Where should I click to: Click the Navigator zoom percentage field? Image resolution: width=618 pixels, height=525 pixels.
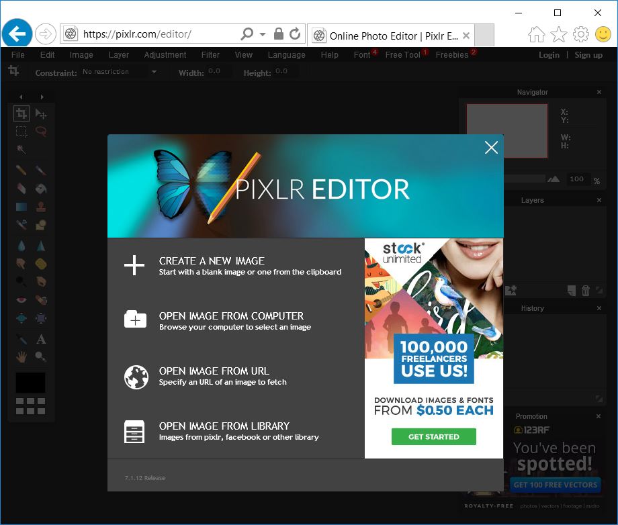[578, 179]
